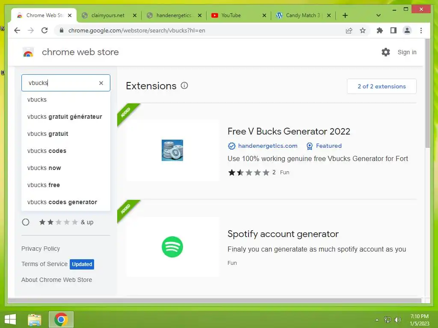The height and width of the screenshot is (328, 438).
Task: Close the handenergetics tab
Action: tap(200, 15)
